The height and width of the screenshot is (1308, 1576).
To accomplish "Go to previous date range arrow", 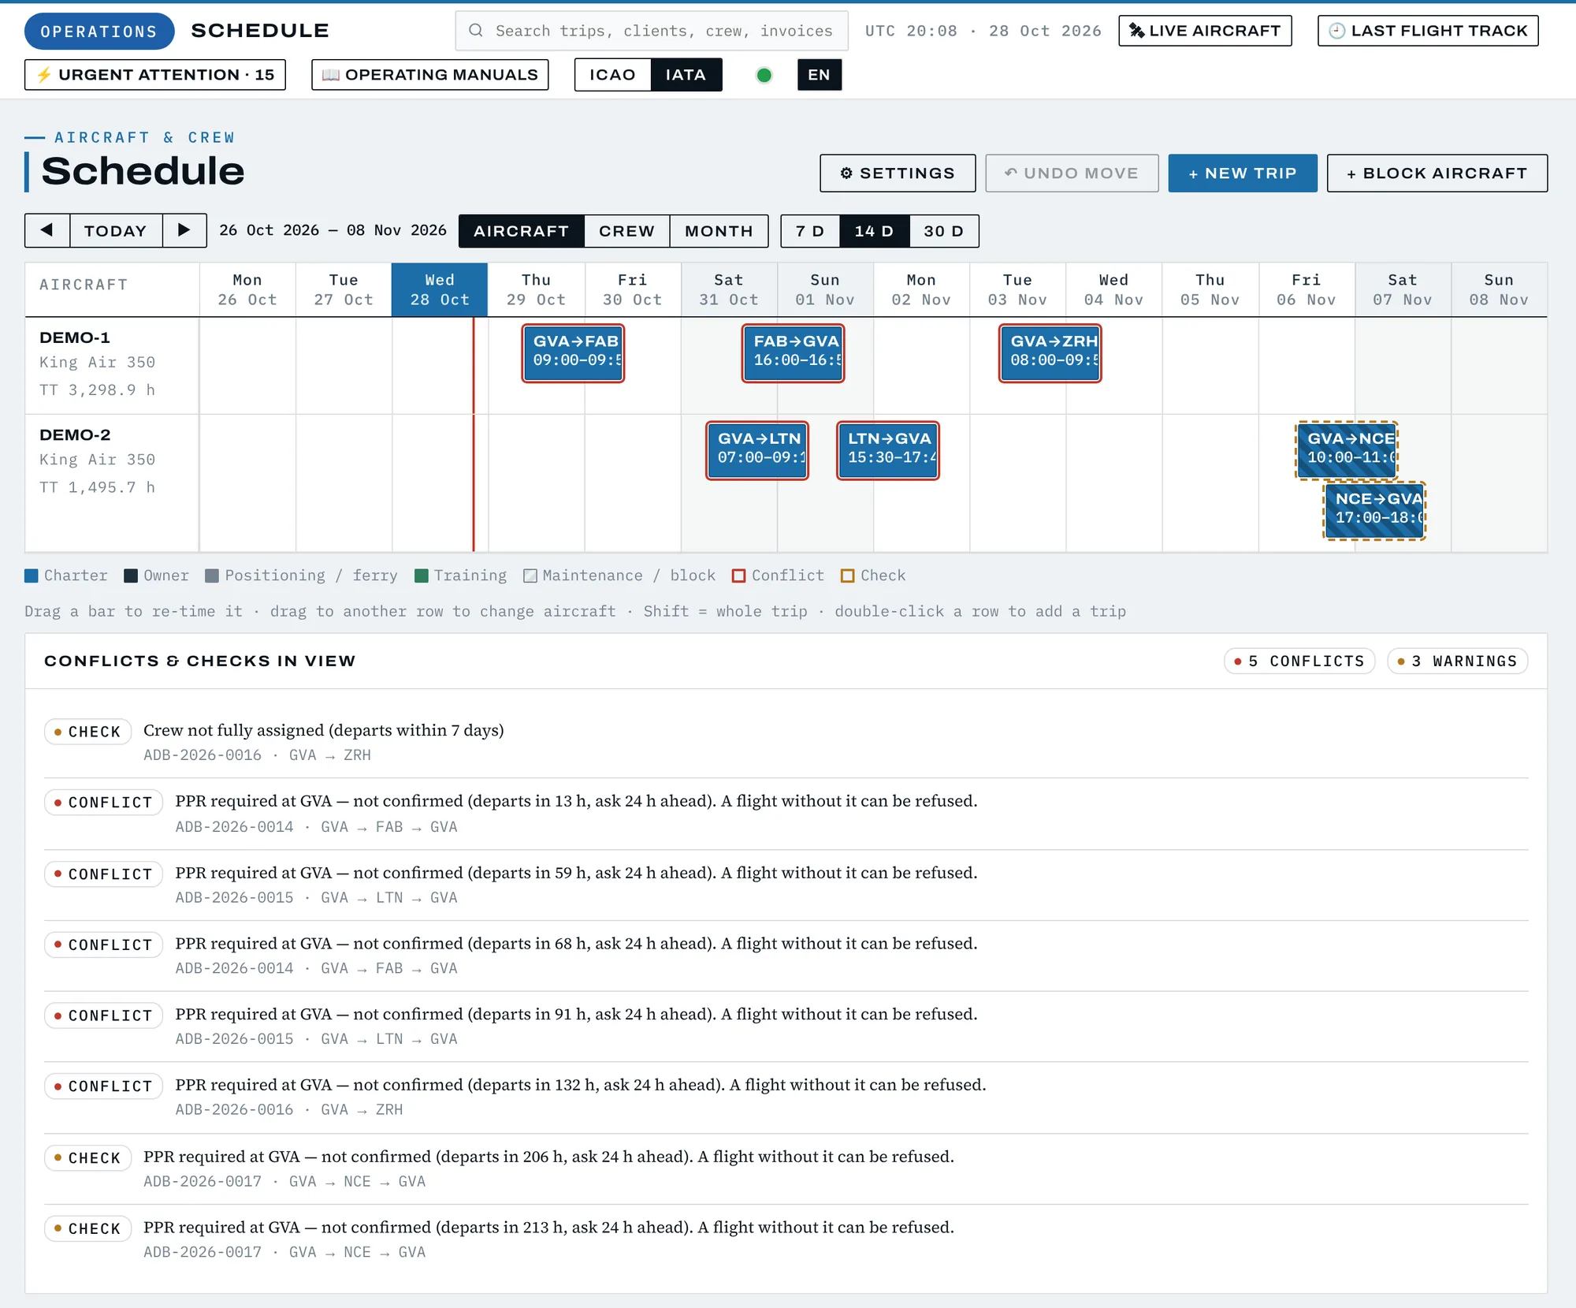I will click(x=47, y=230).
